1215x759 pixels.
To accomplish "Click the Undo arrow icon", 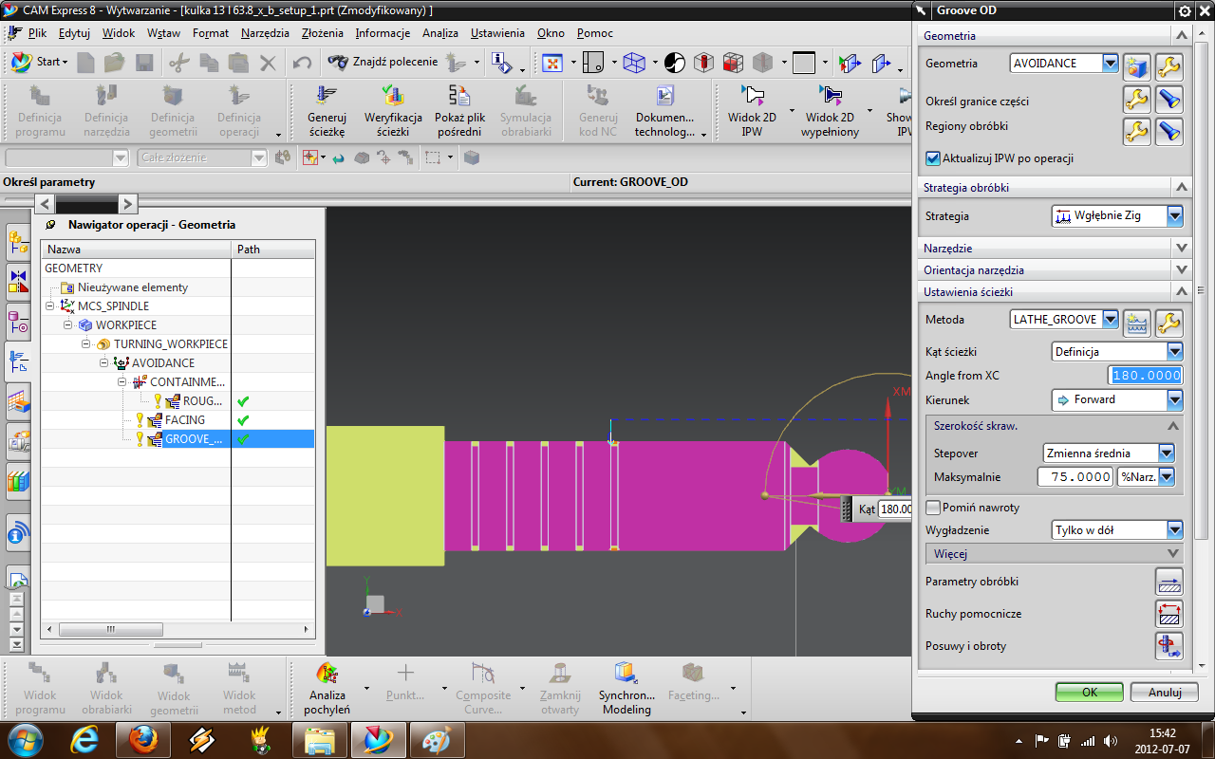I will click(302, 64).
